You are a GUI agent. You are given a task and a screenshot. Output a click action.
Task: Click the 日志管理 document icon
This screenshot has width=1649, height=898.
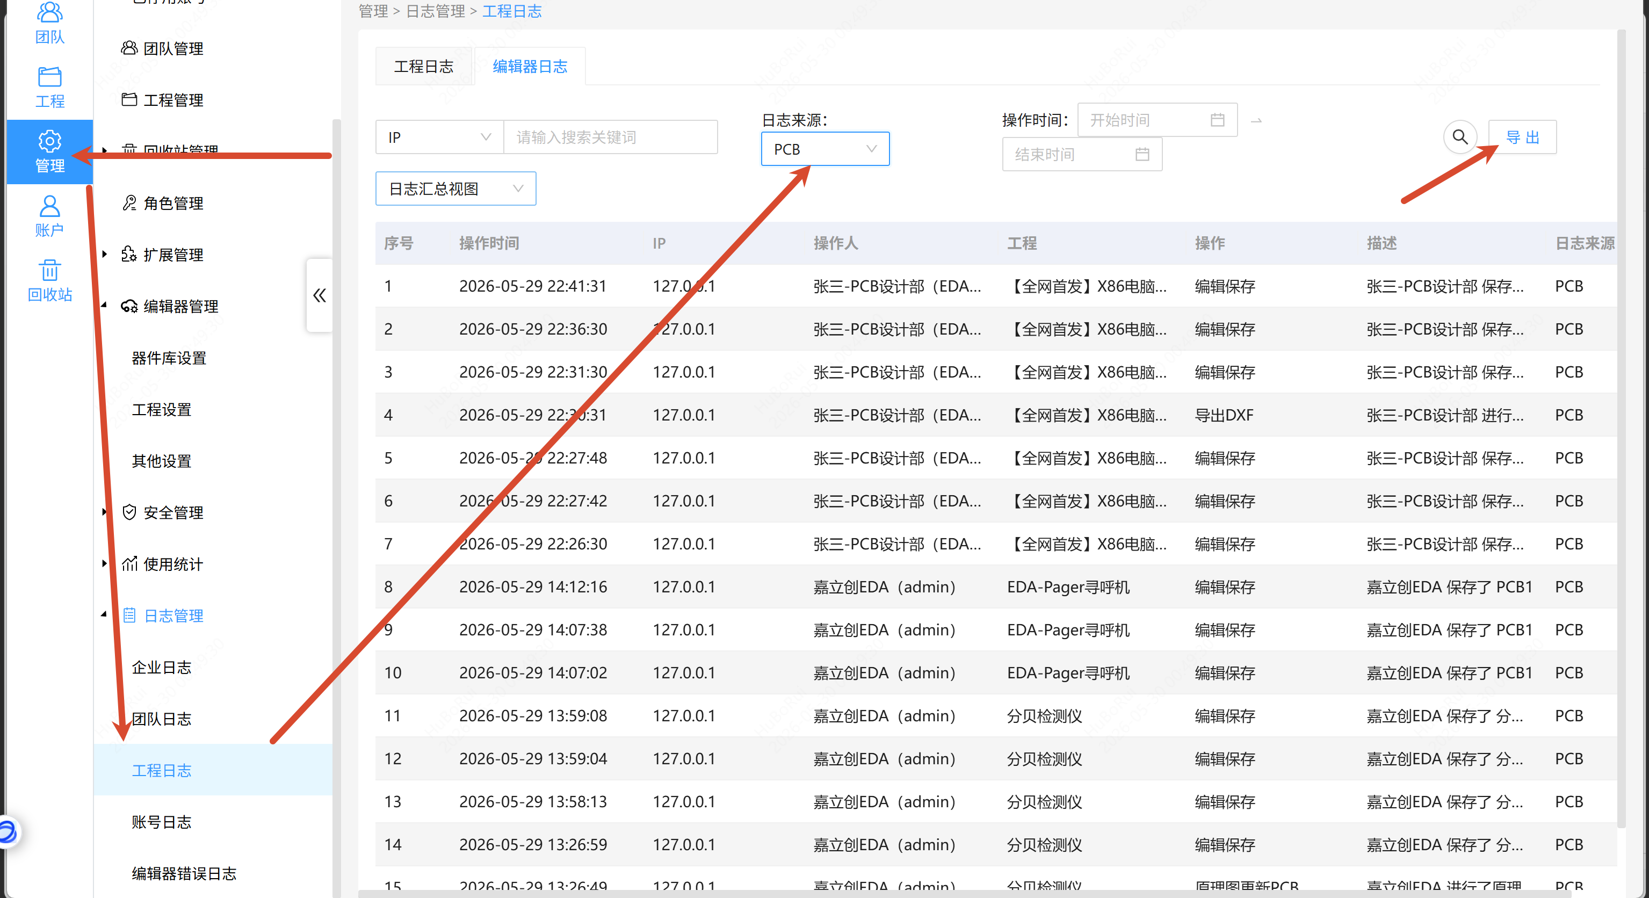129,615
